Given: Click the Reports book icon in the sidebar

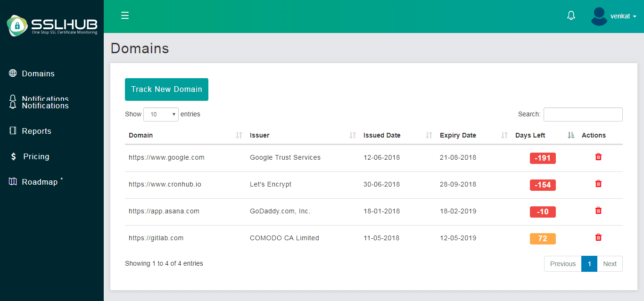Looking at the screenshot, I should 13,130.
